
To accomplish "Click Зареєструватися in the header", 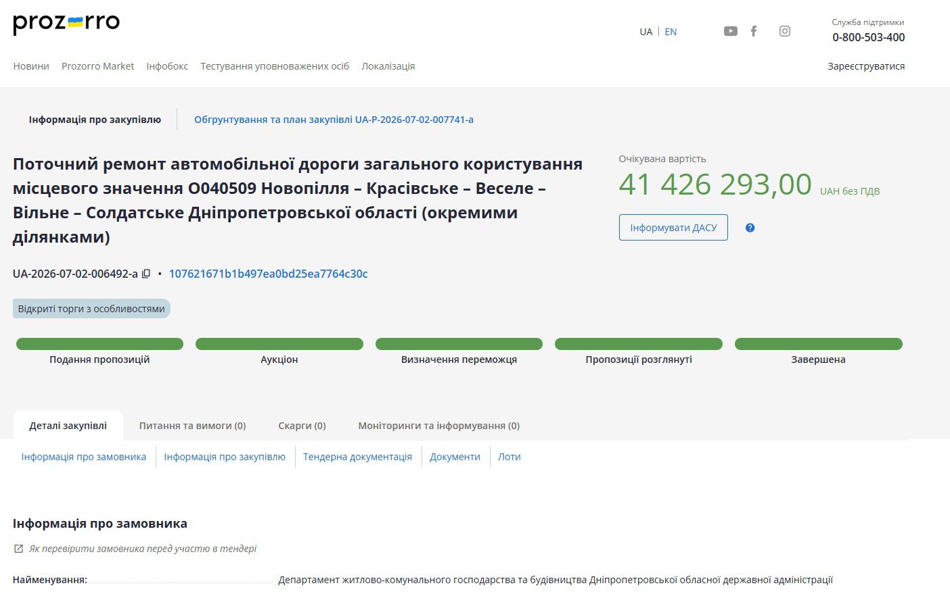I will [x=866, y=66].
